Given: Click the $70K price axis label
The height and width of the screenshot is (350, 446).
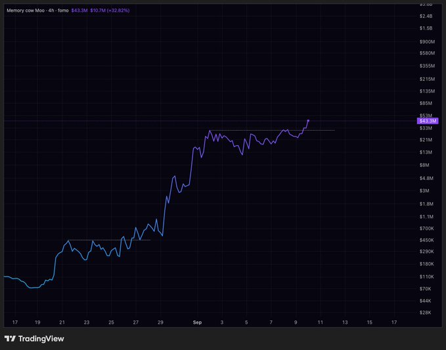Looking at the screenshot, I should click(426, 289).
